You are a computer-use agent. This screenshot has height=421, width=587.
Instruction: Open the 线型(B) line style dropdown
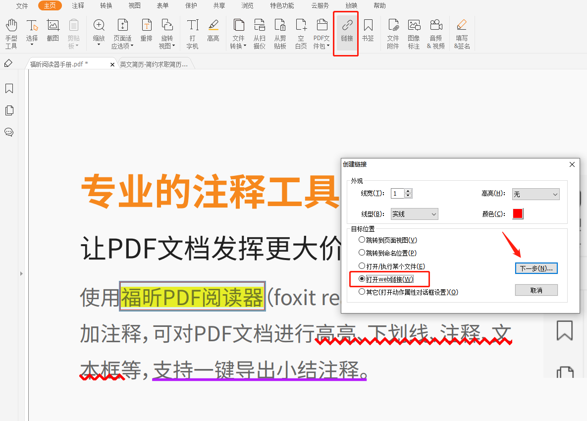(x=415, y=214)
